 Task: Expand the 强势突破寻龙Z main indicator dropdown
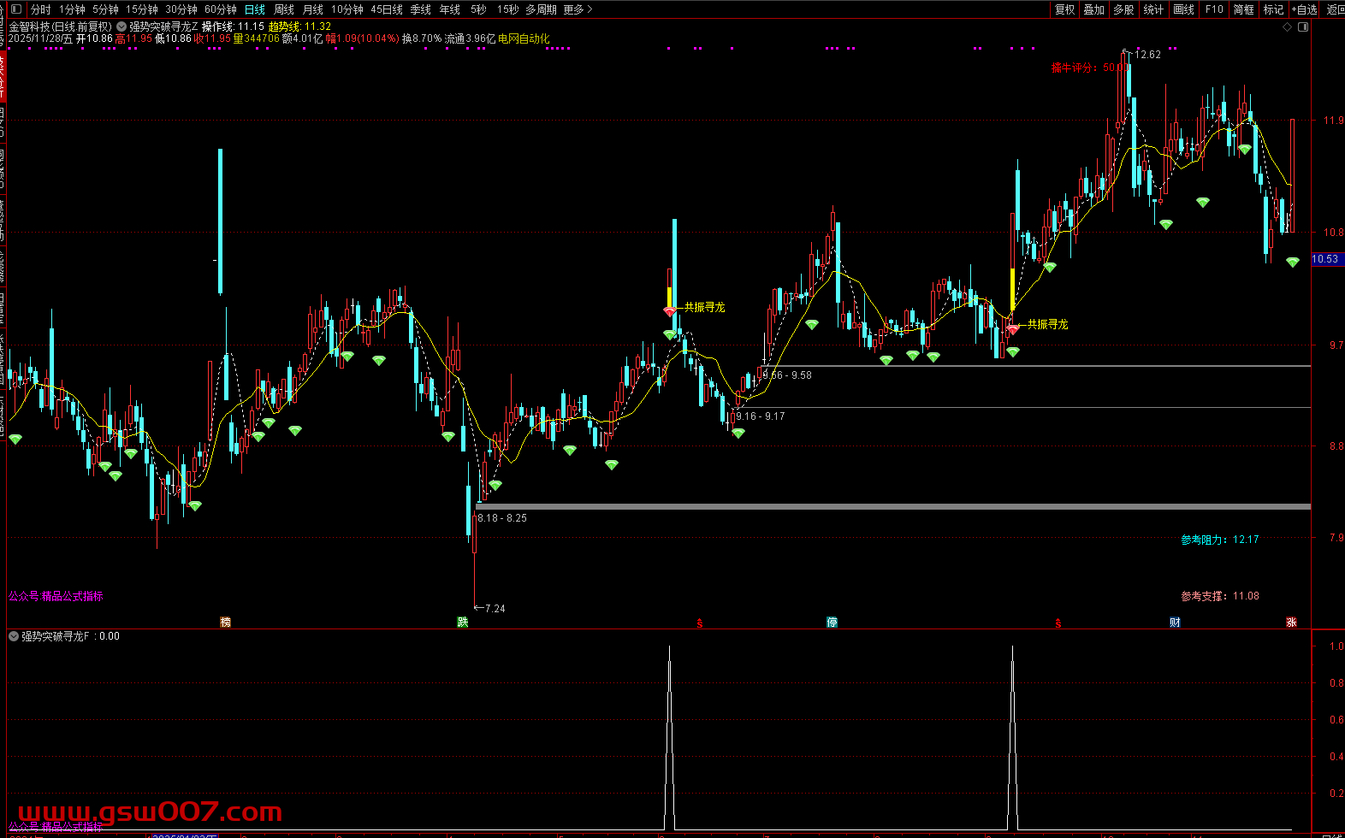(121, 27)
